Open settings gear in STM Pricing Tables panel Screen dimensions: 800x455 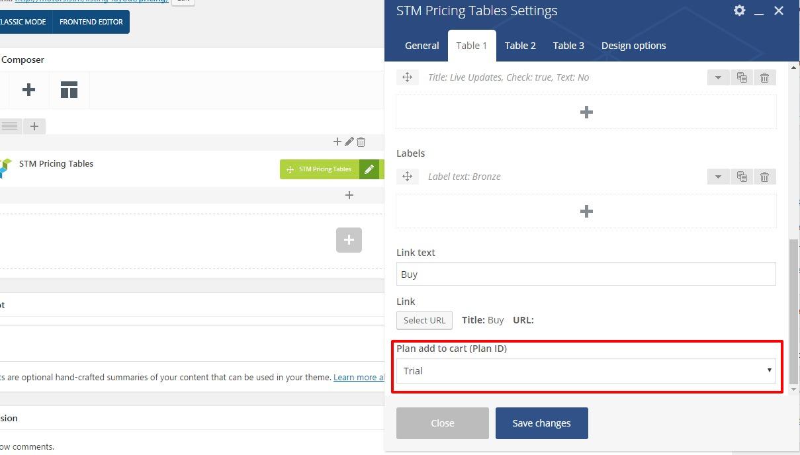point(739,11)
